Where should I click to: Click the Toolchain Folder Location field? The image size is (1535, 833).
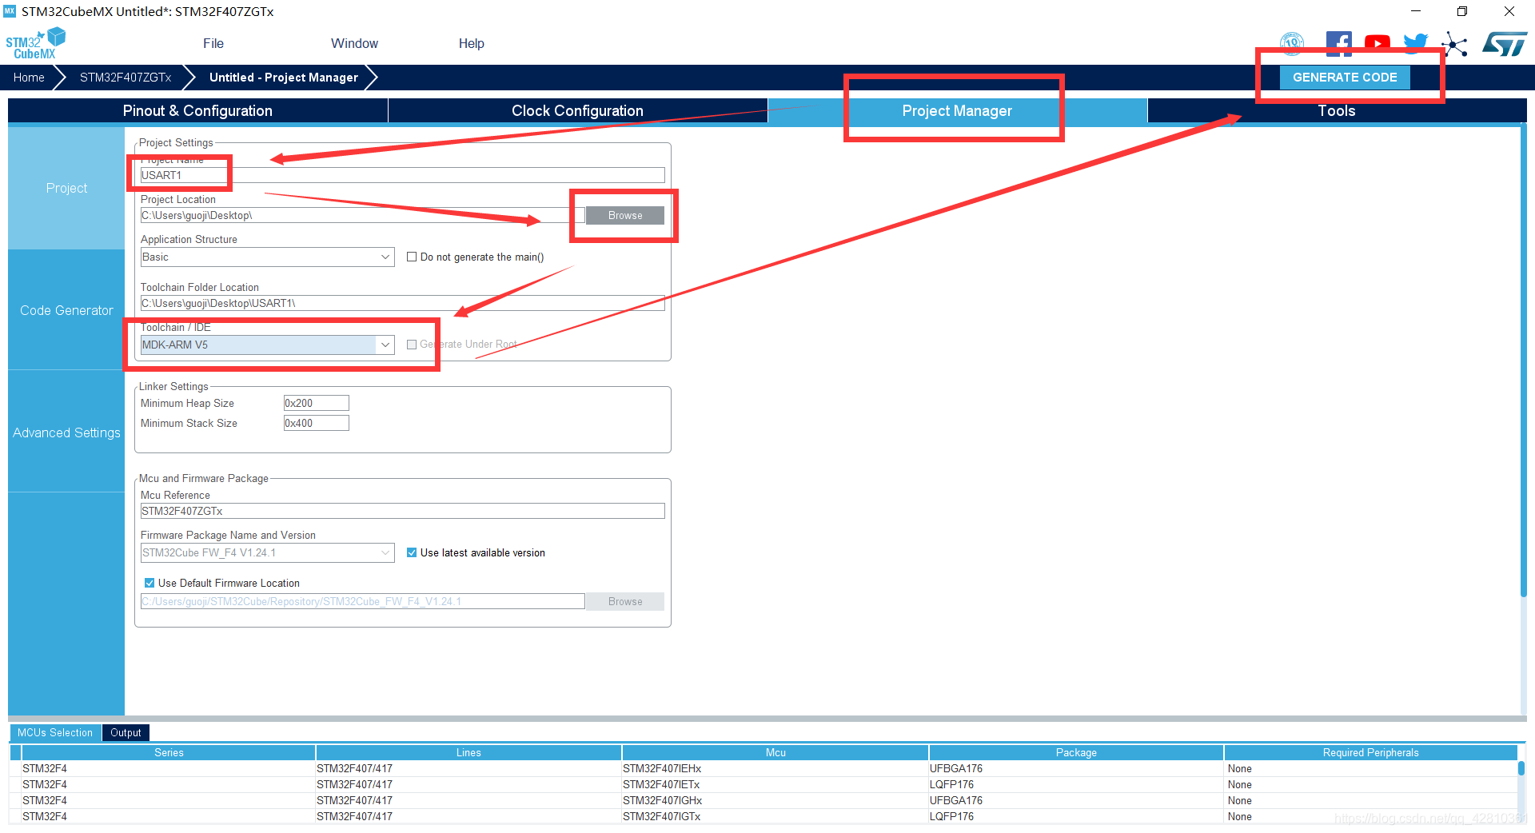click(x=402, y=303)
